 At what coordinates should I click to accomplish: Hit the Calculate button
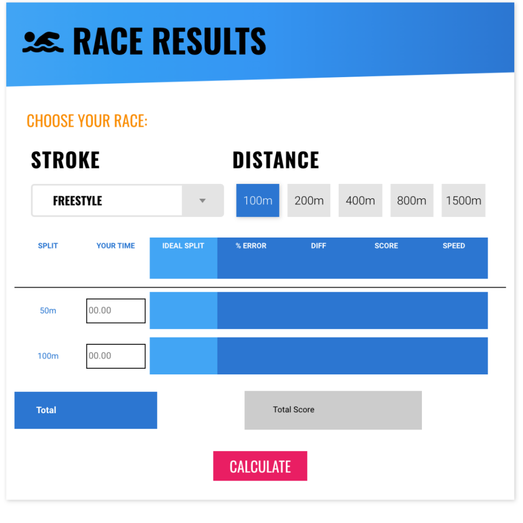click(260, 466)
